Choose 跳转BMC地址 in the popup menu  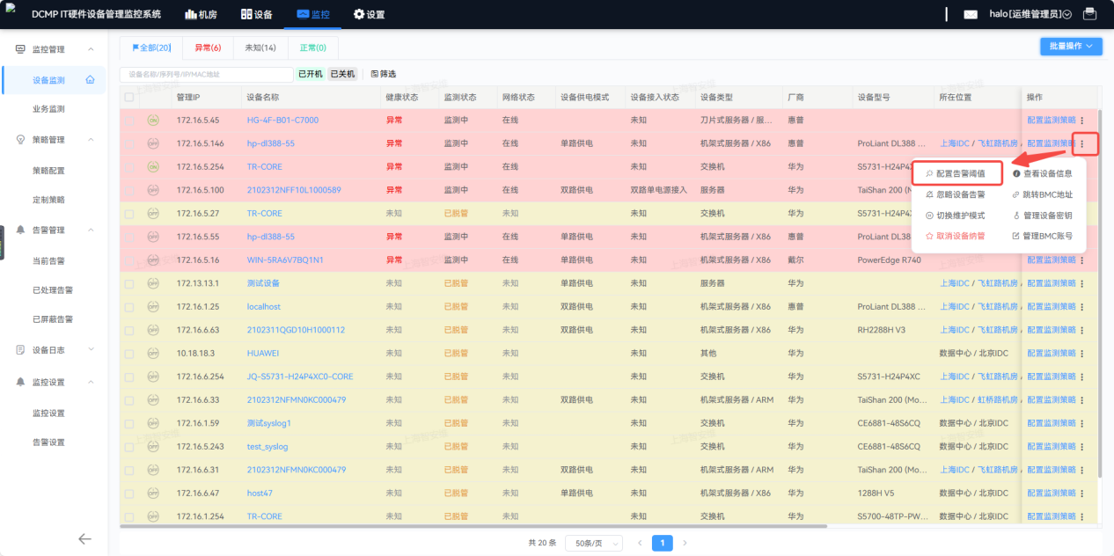point(1042,194)
